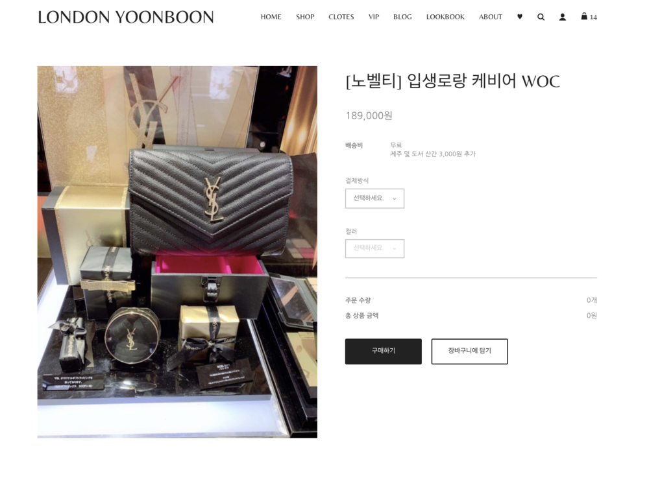Go to the ABOUT page
Viewport: 649px width, 485px height.
(x=491, y=17)
